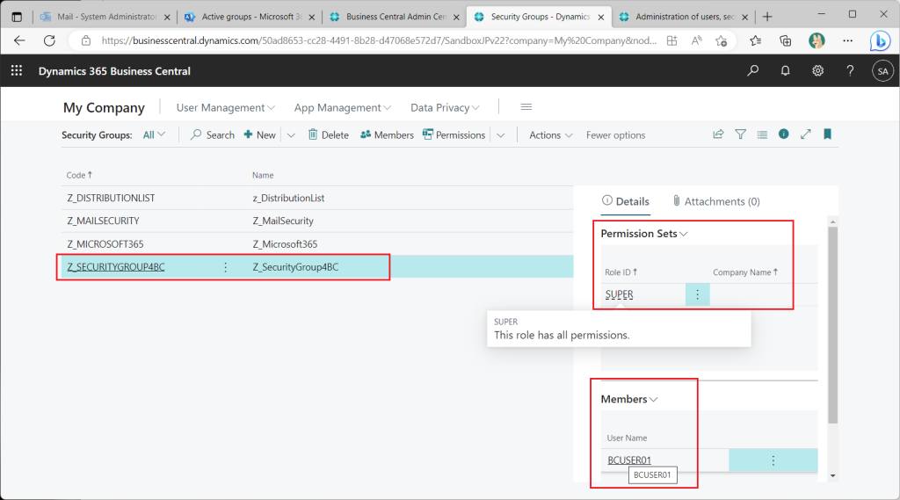Open Members for the security group
900x500 pixels.
(x=387, y=135)
